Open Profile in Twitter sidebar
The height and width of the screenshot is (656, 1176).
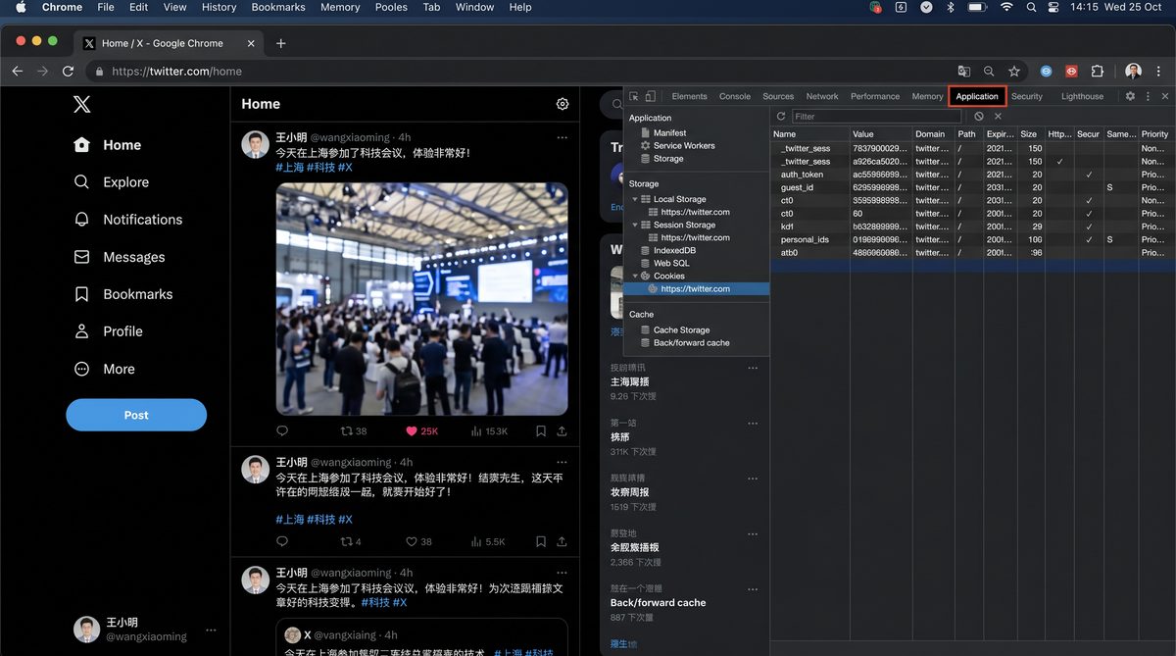(109, 331)
